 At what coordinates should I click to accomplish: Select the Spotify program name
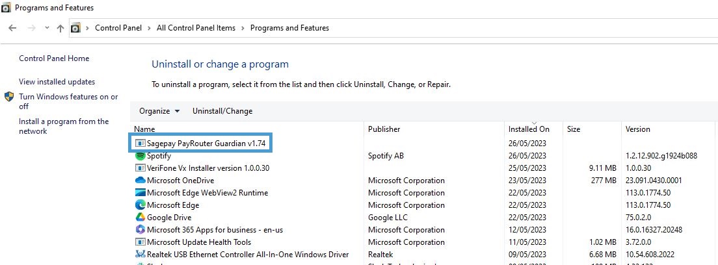pyautogui.click(x=159, y=156)
